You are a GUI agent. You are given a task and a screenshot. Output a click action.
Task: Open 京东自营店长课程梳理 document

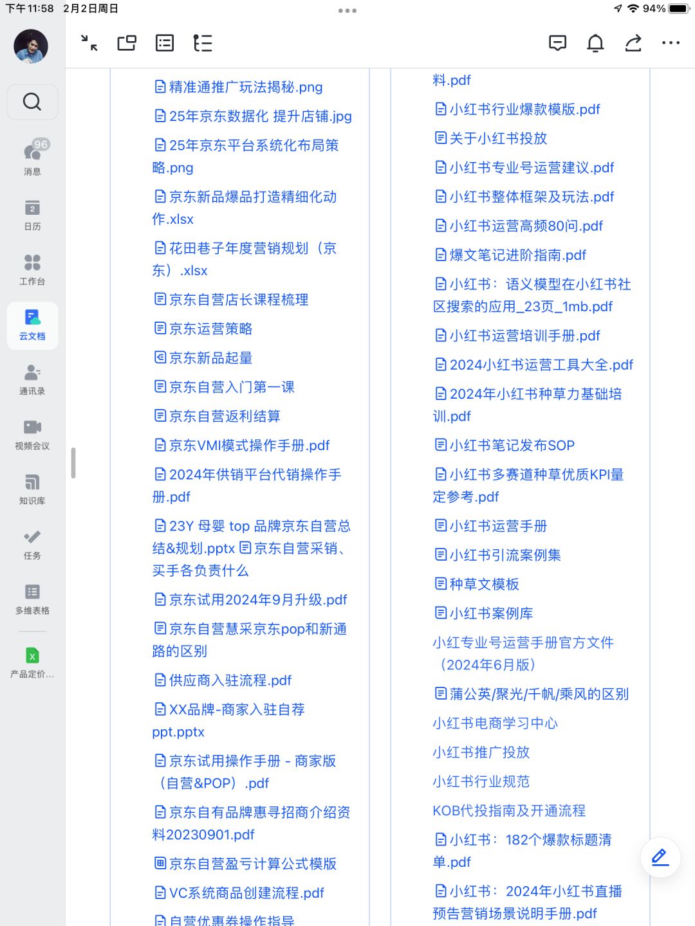pyautogui.click(x=232, y=299)
